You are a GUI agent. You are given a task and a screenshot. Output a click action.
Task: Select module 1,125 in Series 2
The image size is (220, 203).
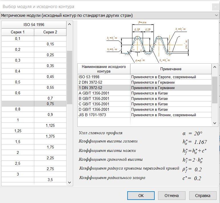coord(50,126)
